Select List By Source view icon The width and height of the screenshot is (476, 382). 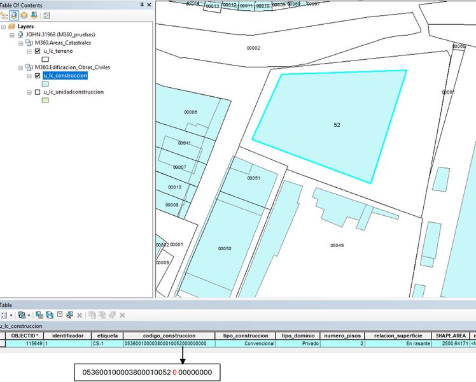tap(14, 15)
